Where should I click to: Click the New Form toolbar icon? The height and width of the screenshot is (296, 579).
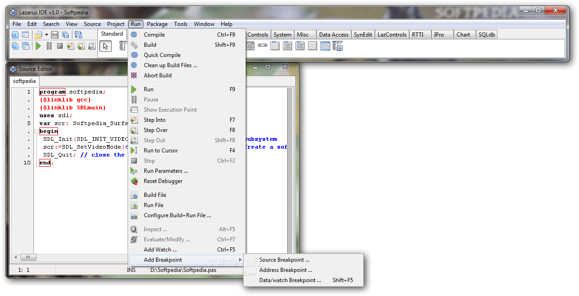[x=26, y=35]
